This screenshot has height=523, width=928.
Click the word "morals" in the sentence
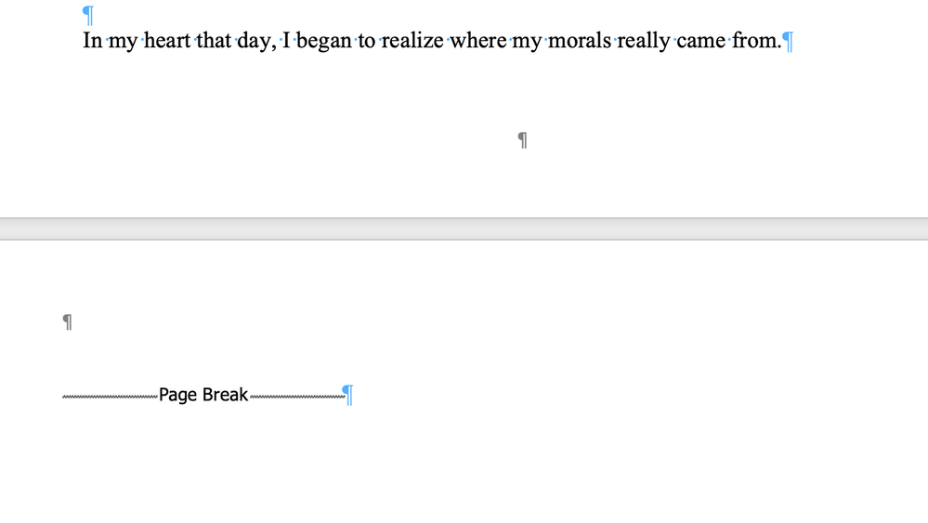[x=580, y=40]
